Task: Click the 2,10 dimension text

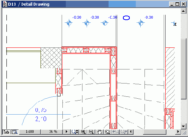Action: pyautogui.click(x=41, y=119)
